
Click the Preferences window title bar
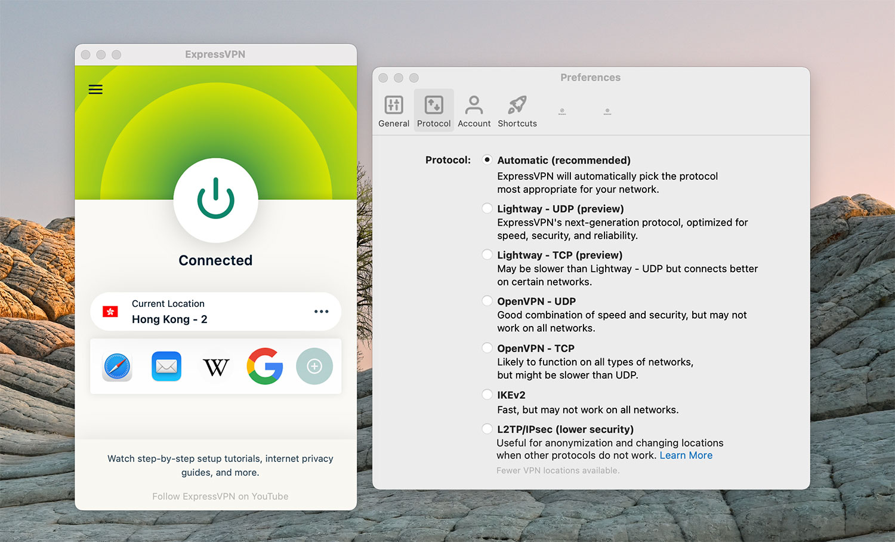click(x=591, y=78)
